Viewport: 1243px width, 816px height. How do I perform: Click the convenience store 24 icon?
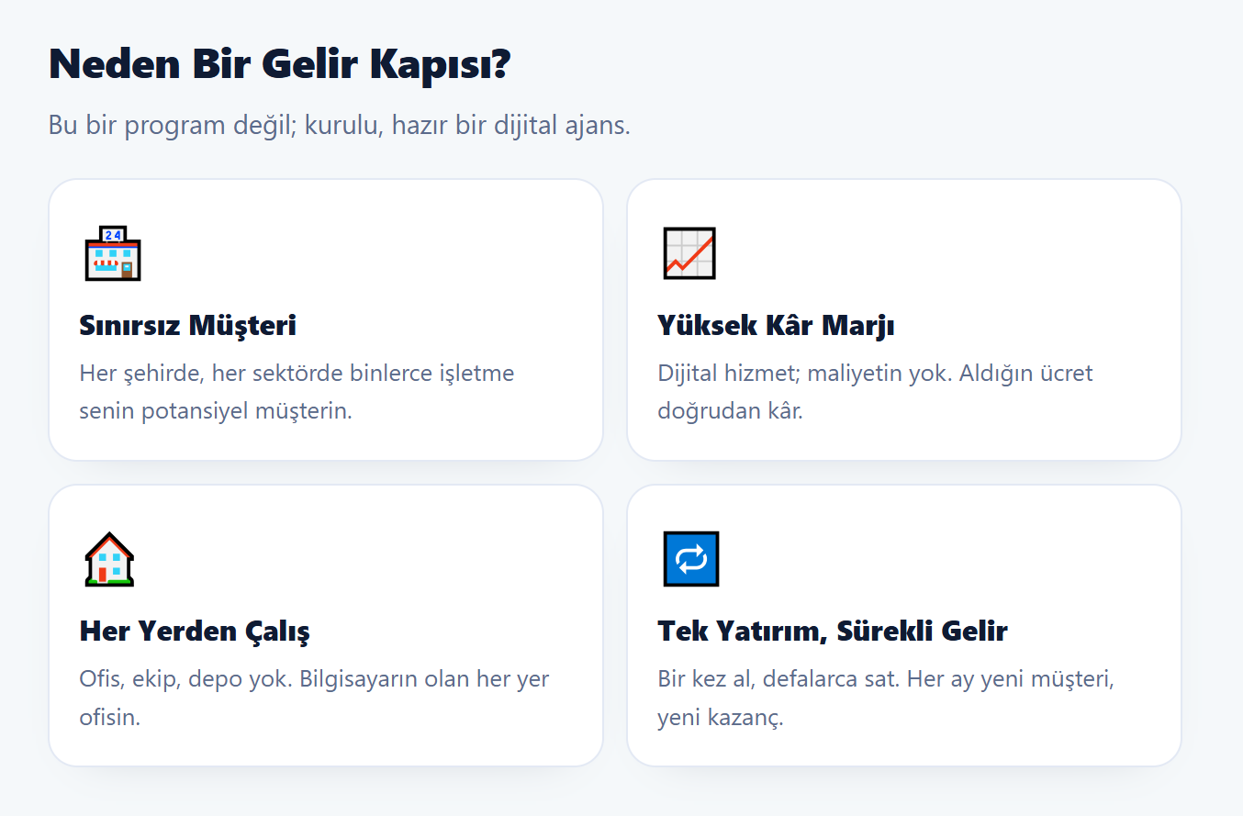click(x=113, y=253)
